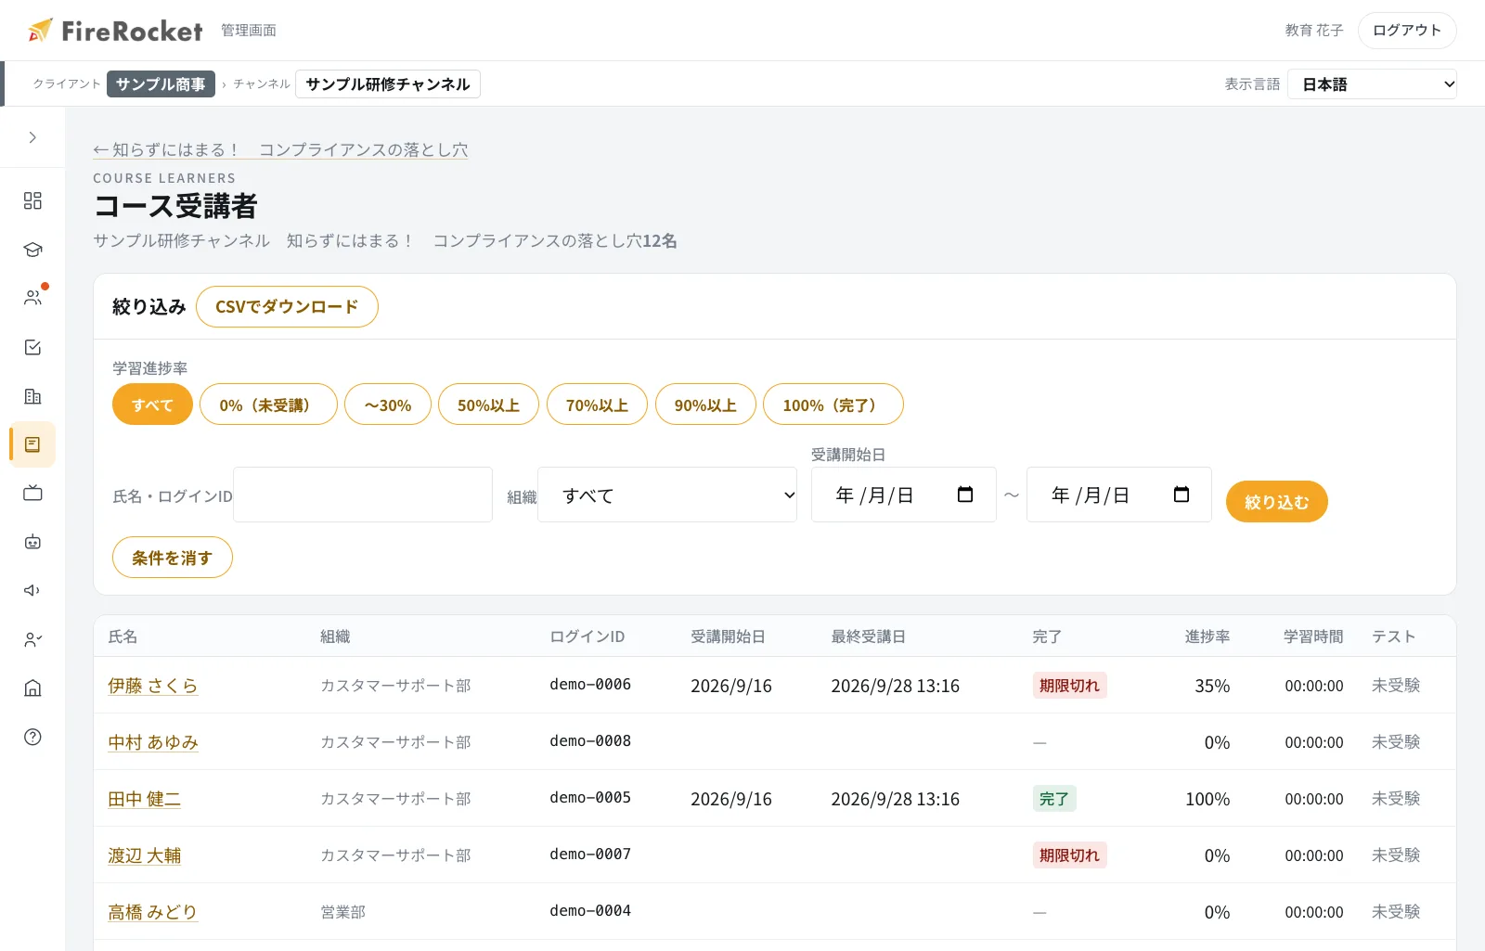Click the 氏名・ログインID search field

click(363, 495)
